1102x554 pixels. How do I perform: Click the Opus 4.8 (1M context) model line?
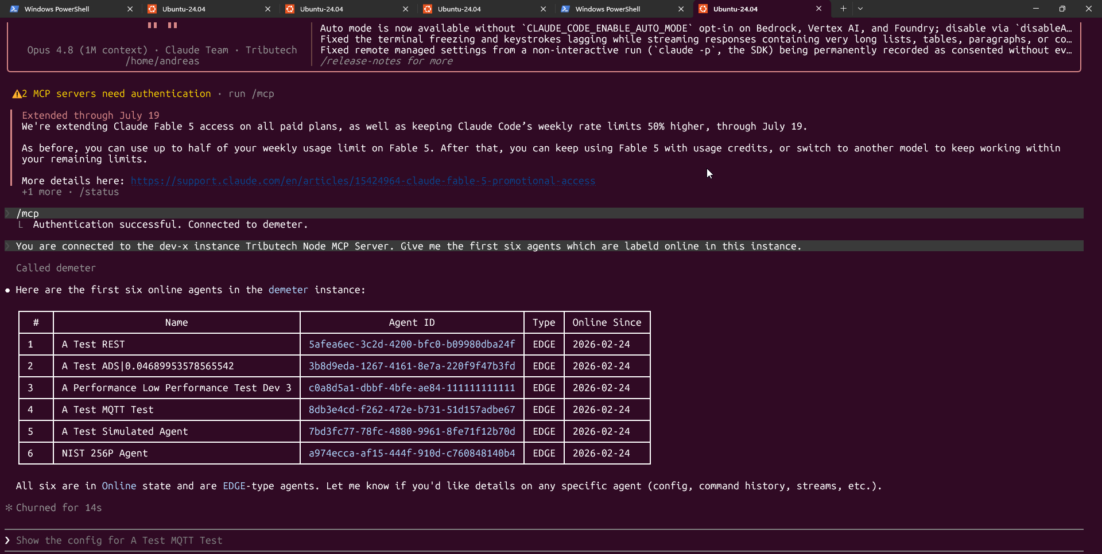(162, 50)
